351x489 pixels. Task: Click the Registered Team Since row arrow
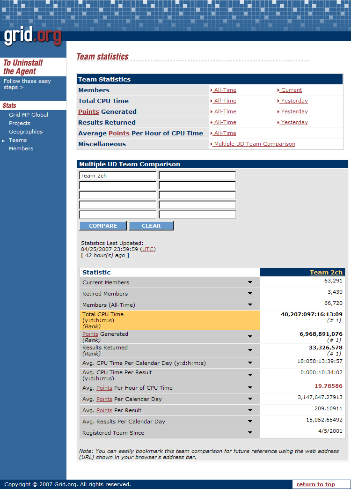point(250,433)
